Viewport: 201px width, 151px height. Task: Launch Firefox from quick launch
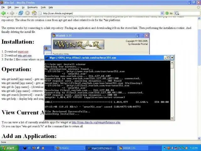(34, 148)
